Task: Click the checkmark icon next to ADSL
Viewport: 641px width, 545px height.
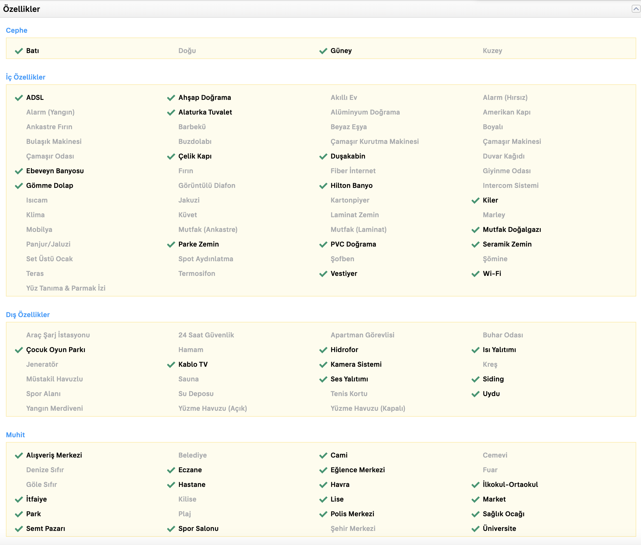Action: pyautogui.click(x=19, y=98)
